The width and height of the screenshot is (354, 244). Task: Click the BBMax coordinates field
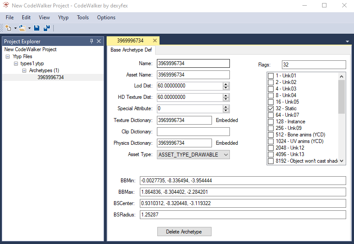point(243,192)
